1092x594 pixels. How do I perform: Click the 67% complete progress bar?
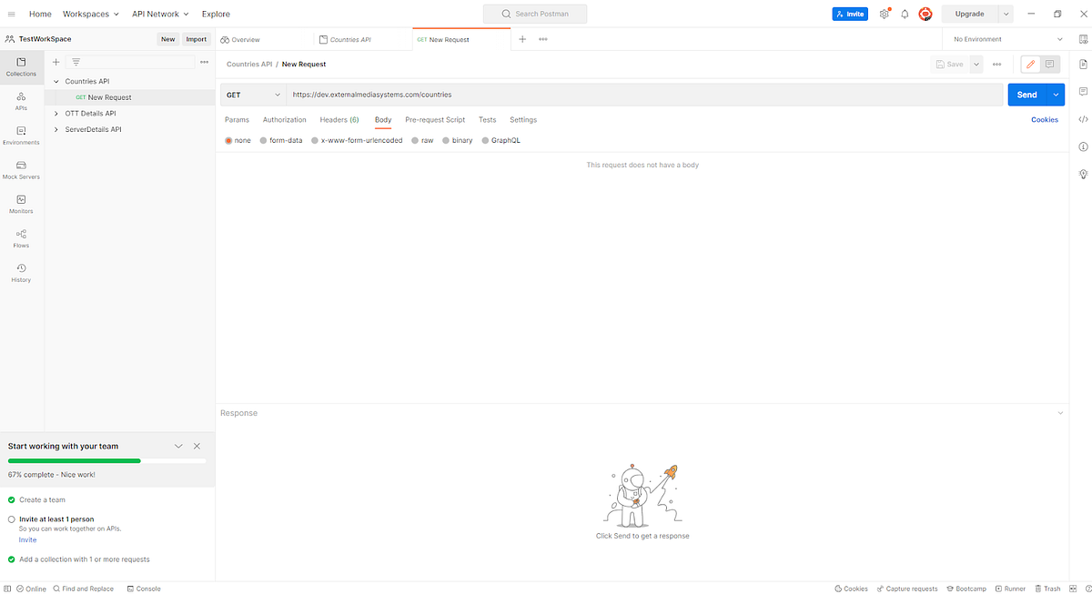tap(106, 460)
